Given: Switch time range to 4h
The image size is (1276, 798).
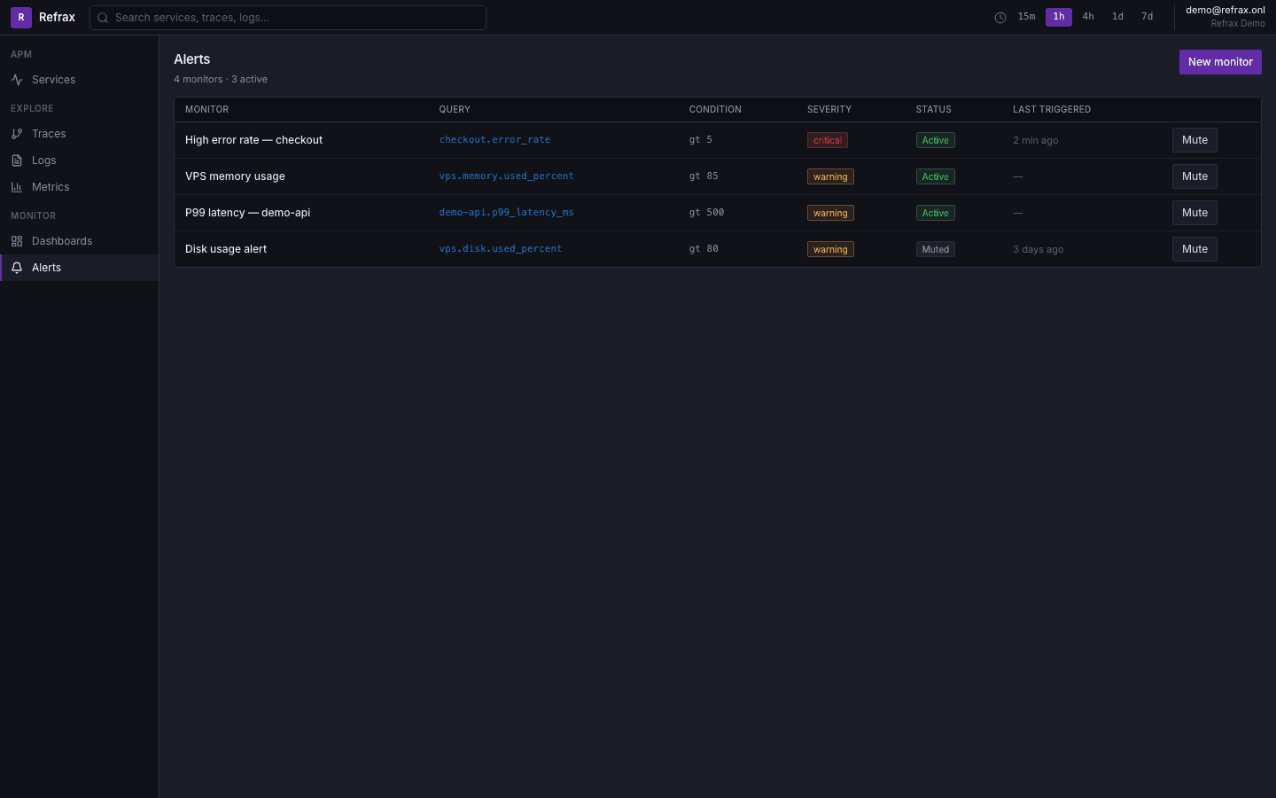Looking at the screenshot, I should coord(1088,17).
